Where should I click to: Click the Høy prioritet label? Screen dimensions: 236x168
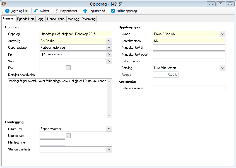(69, 11)
